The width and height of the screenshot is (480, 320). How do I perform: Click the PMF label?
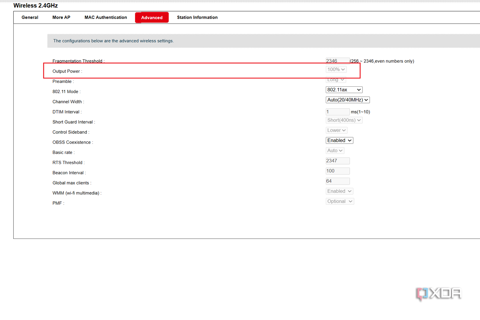[58, 203]
